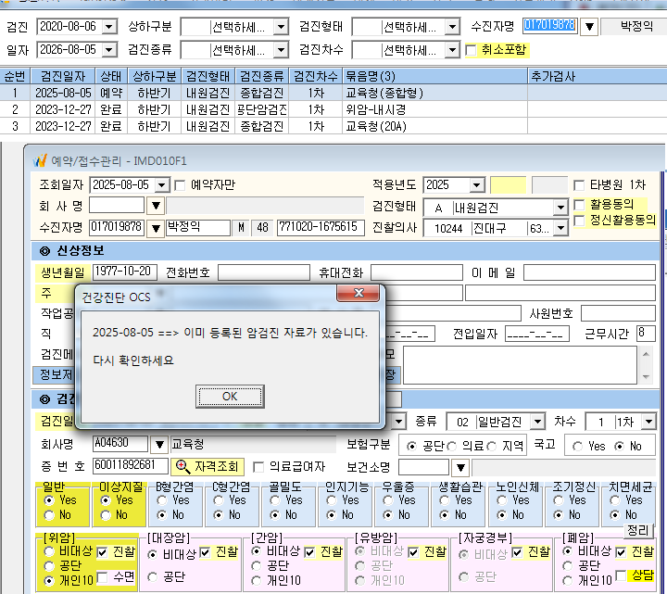Image resolution: width=667 pixels, height=594 pixels.
Task: Open the 회 사 명 lookup arrow below 조회일자
Action: [156, 206]
